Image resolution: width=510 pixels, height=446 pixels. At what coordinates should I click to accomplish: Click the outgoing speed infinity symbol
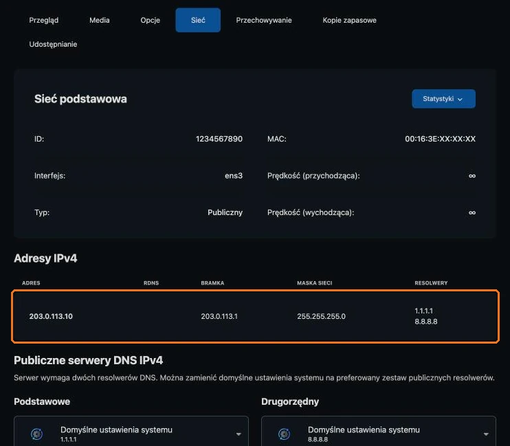coord(472,213)
